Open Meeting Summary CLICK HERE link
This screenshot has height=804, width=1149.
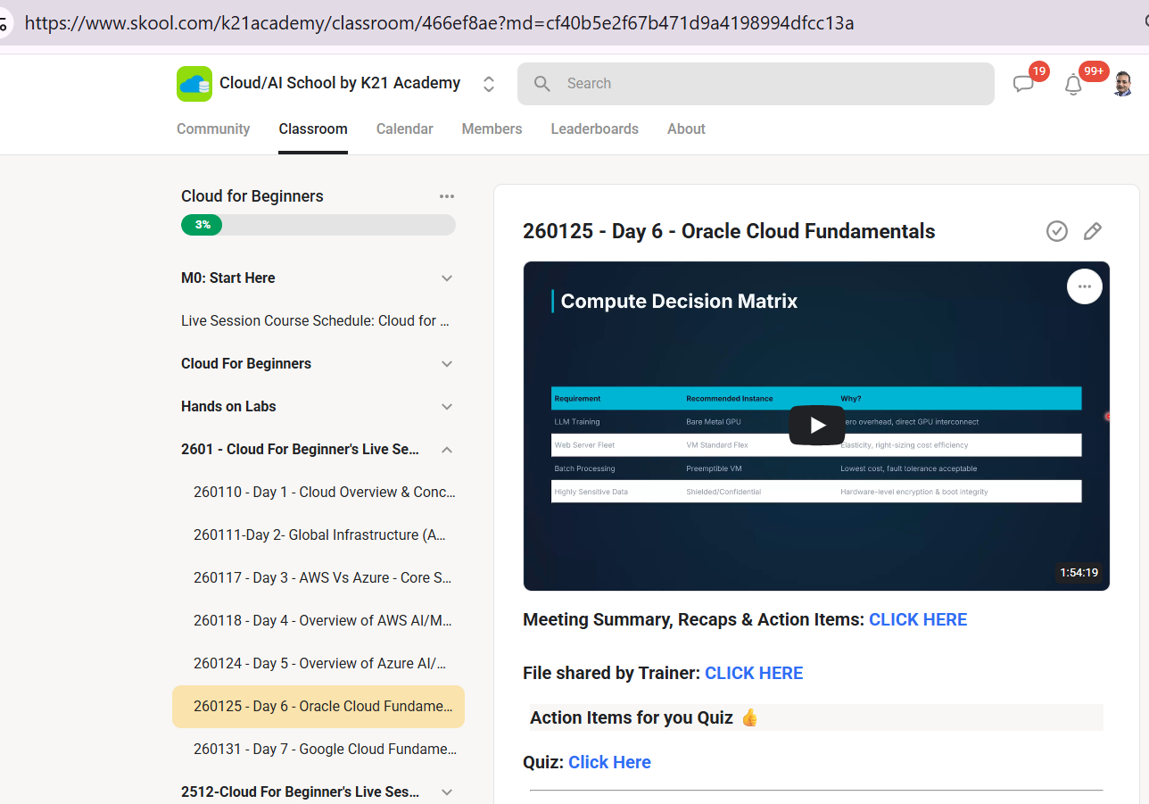(x=918, y=620)
